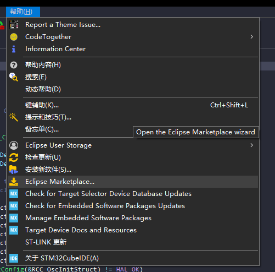Open 键辅助(K)... key assist
The image size is (275, 272).
click(x=133, y=105)
